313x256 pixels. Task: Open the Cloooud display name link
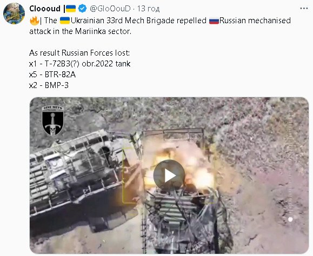point(45,9)
